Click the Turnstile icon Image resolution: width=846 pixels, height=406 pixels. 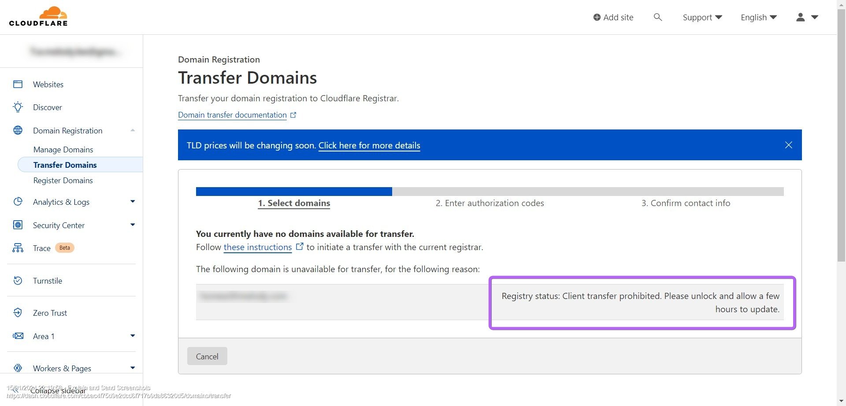(x=18, y=281)
